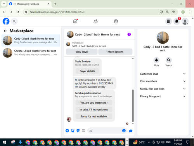Open Buyer details for Cody Smelser
194x146 pixels.
[87, 71]
